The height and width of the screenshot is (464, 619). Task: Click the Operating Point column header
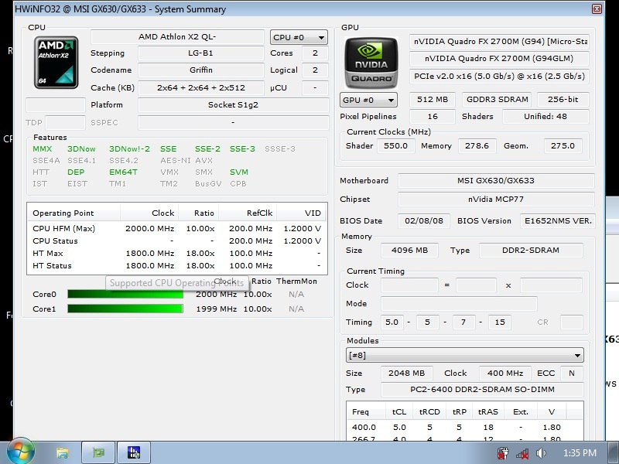coord(74,213)
